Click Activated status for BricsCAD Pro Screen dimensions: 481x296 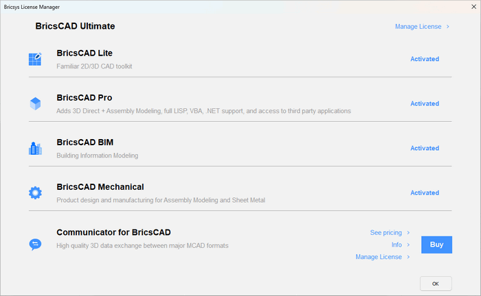coord(425,103)
